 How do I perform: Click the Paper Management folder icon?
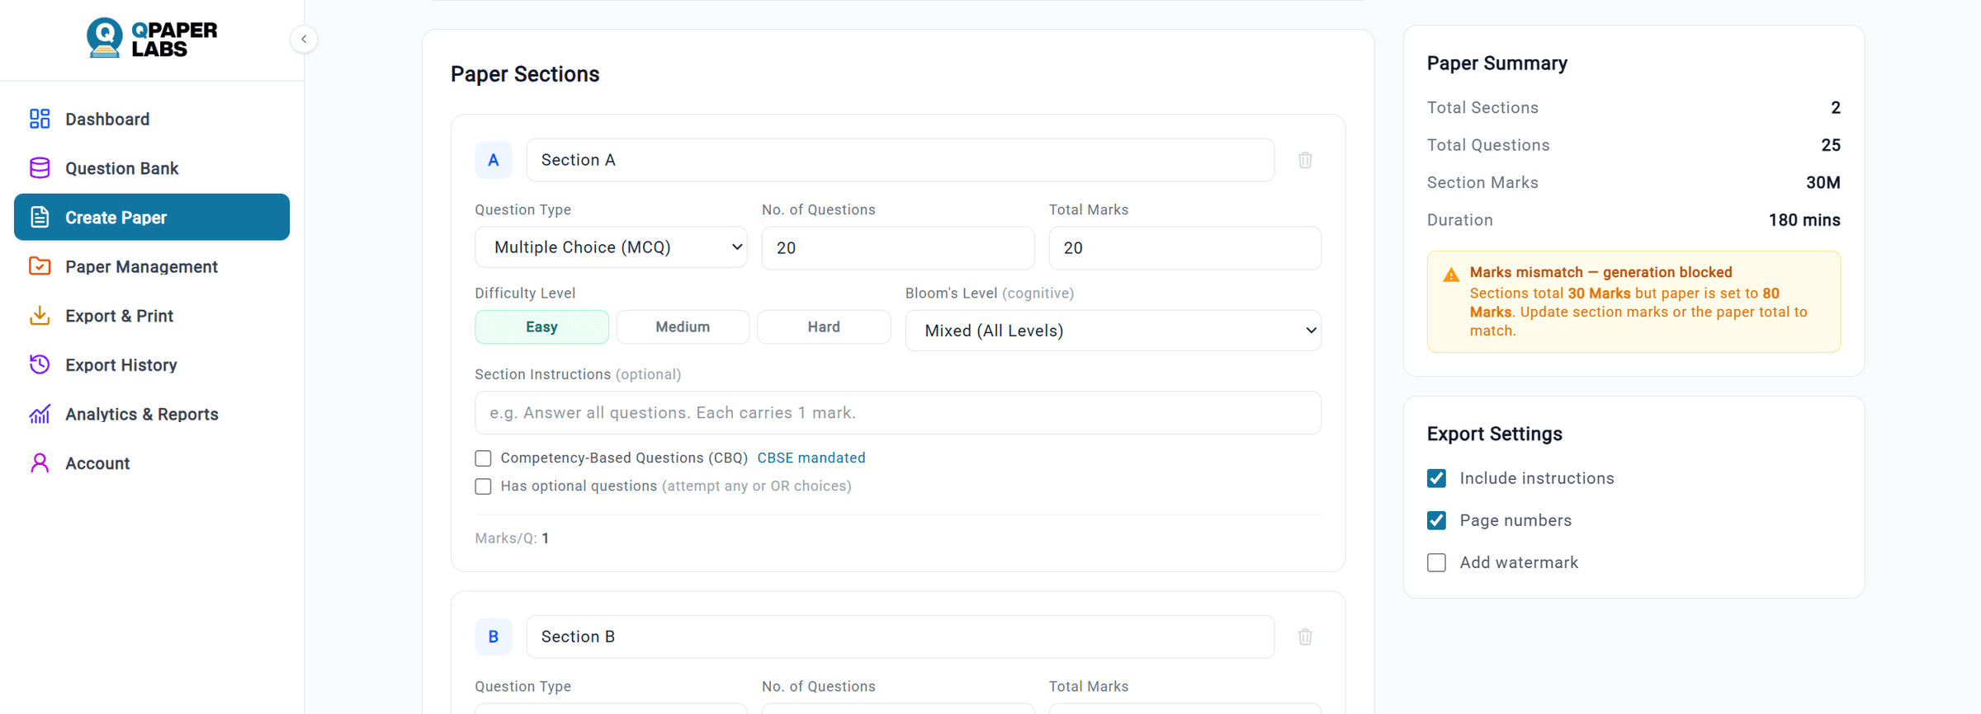point(40,266)
